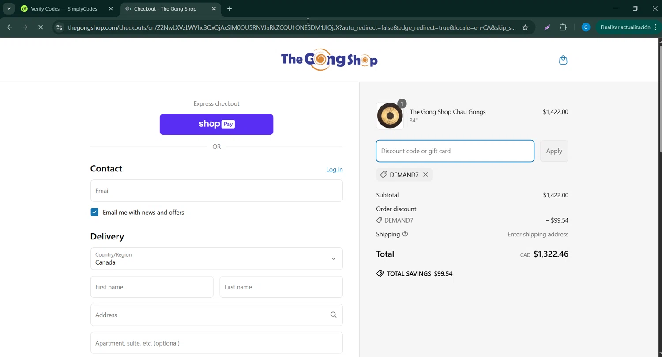Close the Checkout - The Gong Shop tab

[214, 9]
